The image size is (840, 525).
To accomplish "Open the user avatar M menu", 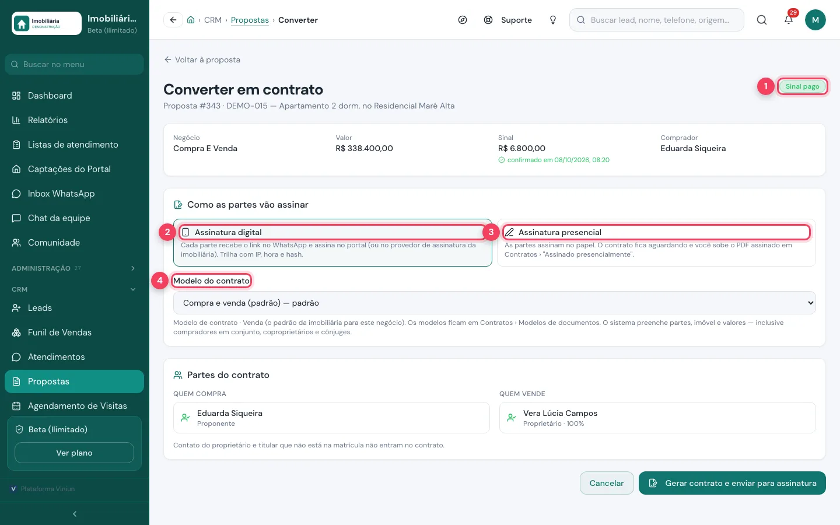I will point(815,20).
